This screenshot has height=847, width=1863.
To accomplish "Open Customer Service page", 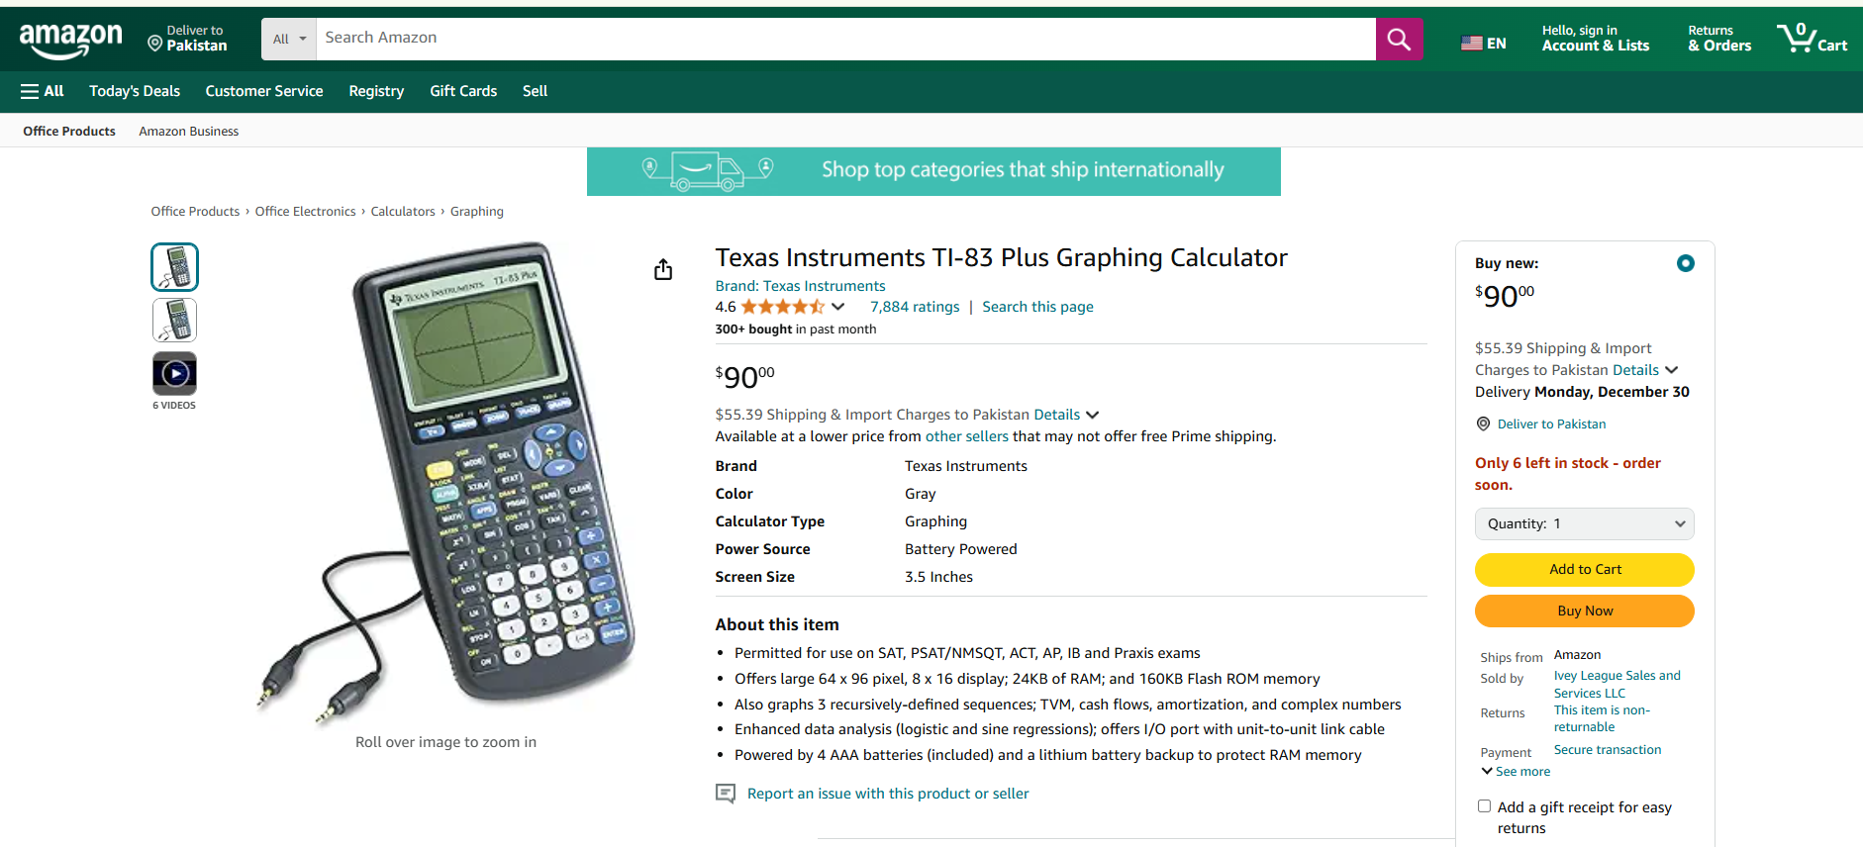I will coord(264,91).
